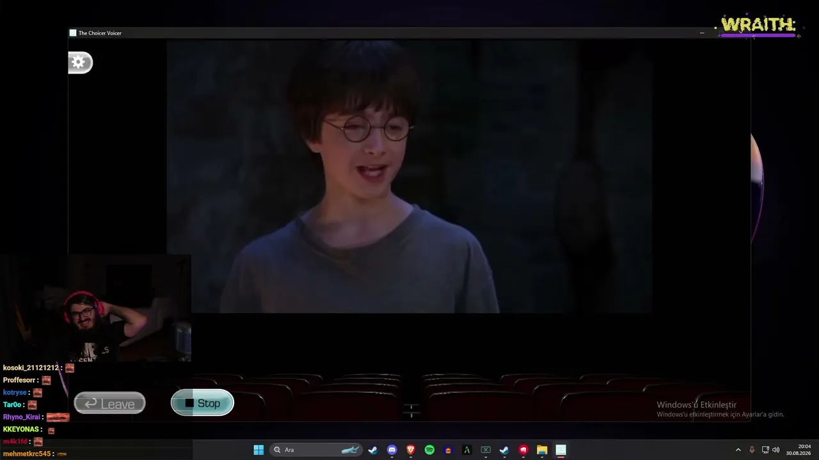Stop the playing clip
Viewport: 819px width, 460px height.
(202, 403)
